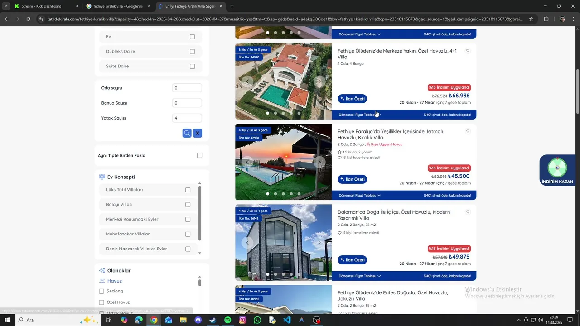Show hidden system tray icons chevron

pos(518,320)
